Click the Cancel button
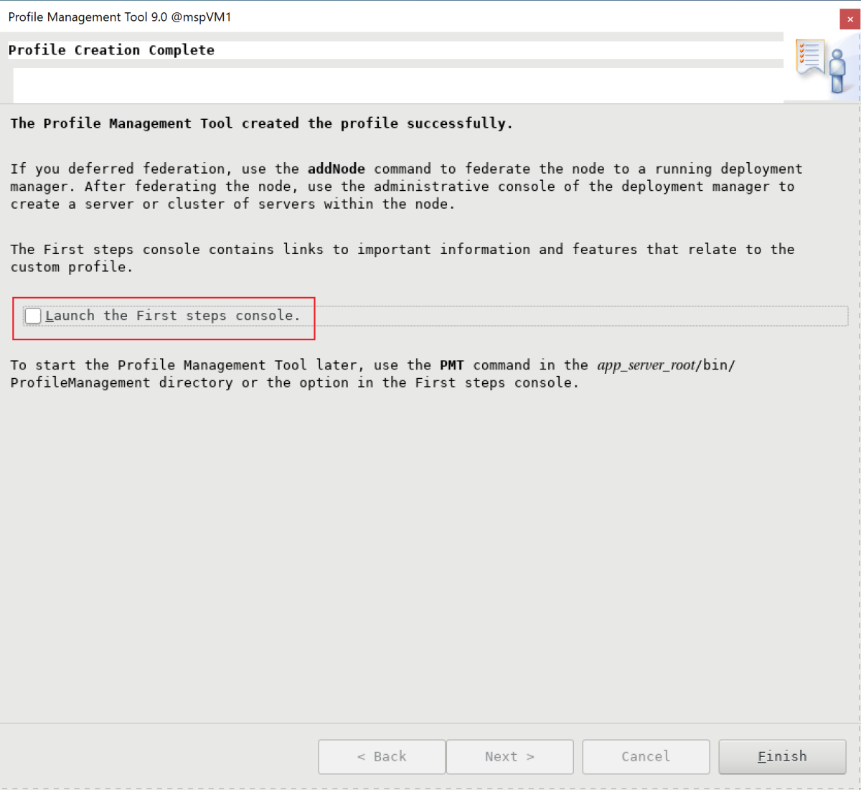 645,756
